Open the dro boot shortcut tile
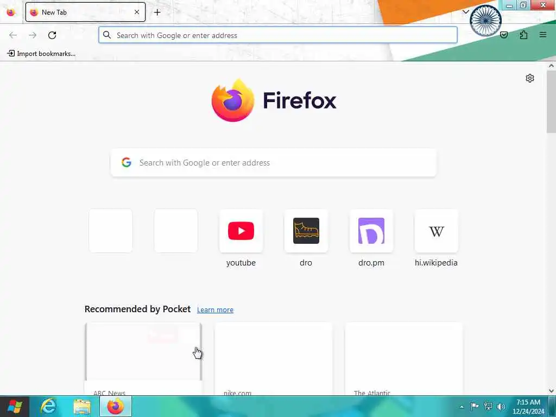The height and width of the screenshot is (417, 556). coord(306,231)
